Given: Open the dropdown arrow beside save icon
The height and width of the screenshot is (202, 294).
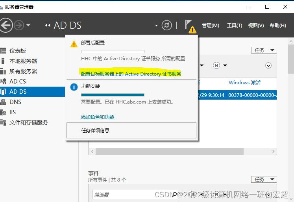Looking at the screenshot, I should (225, 65).
